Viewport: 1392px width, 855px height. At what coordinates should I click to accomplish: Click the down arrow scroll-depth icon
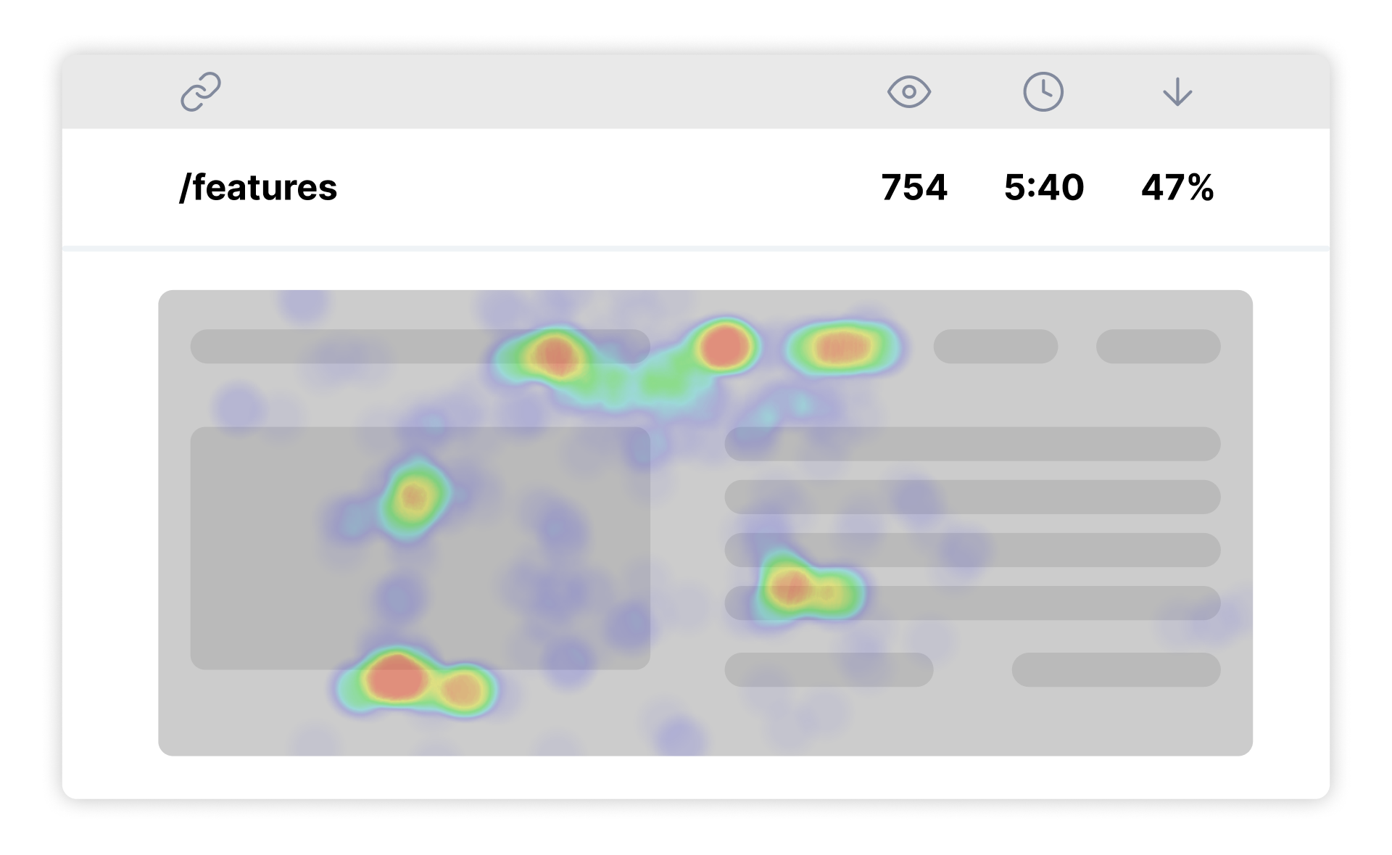click(1177, 92)
